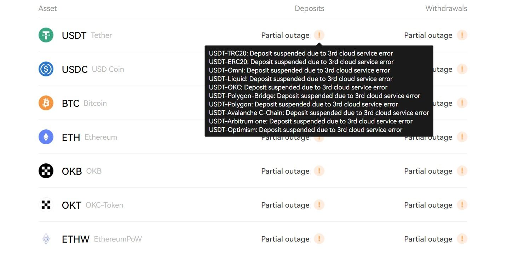Click ETH withdrawals warning icon

point(462,137)
